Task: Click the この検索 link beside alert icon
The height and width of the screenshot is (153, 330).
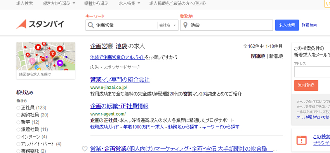Action: point(321,137)
